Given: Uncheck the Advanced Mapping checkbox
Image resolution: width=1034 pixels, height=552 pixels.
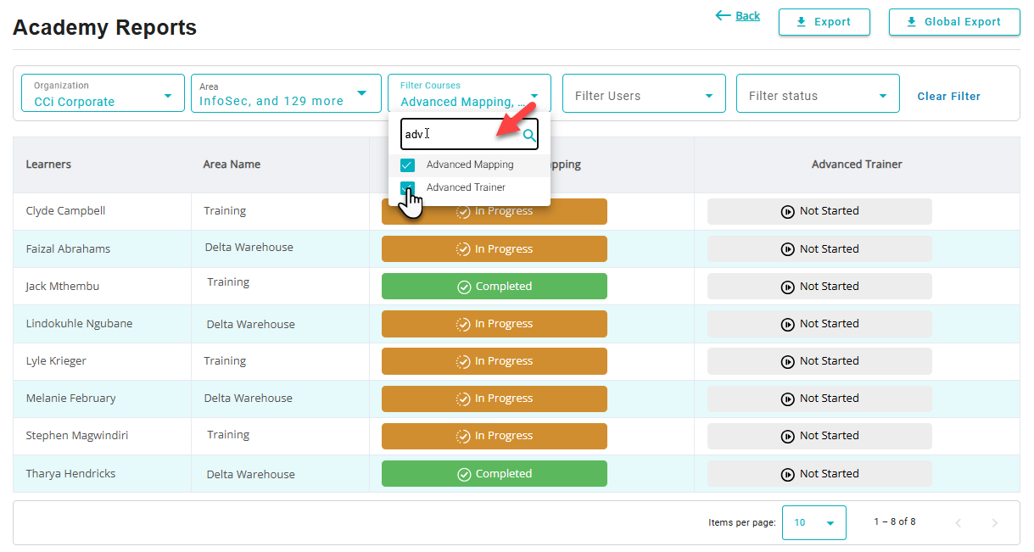Looking at the screenshot, I should point(408,165).
